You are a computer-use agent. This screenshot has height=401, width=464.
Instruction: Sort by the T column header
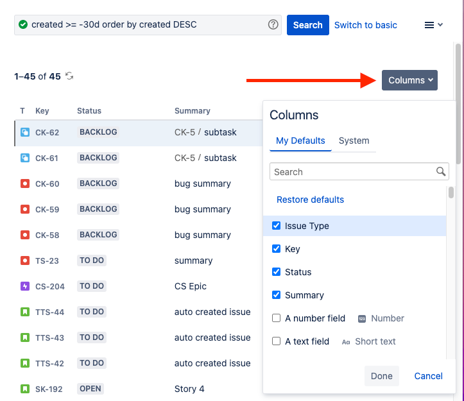pos(22,111)
